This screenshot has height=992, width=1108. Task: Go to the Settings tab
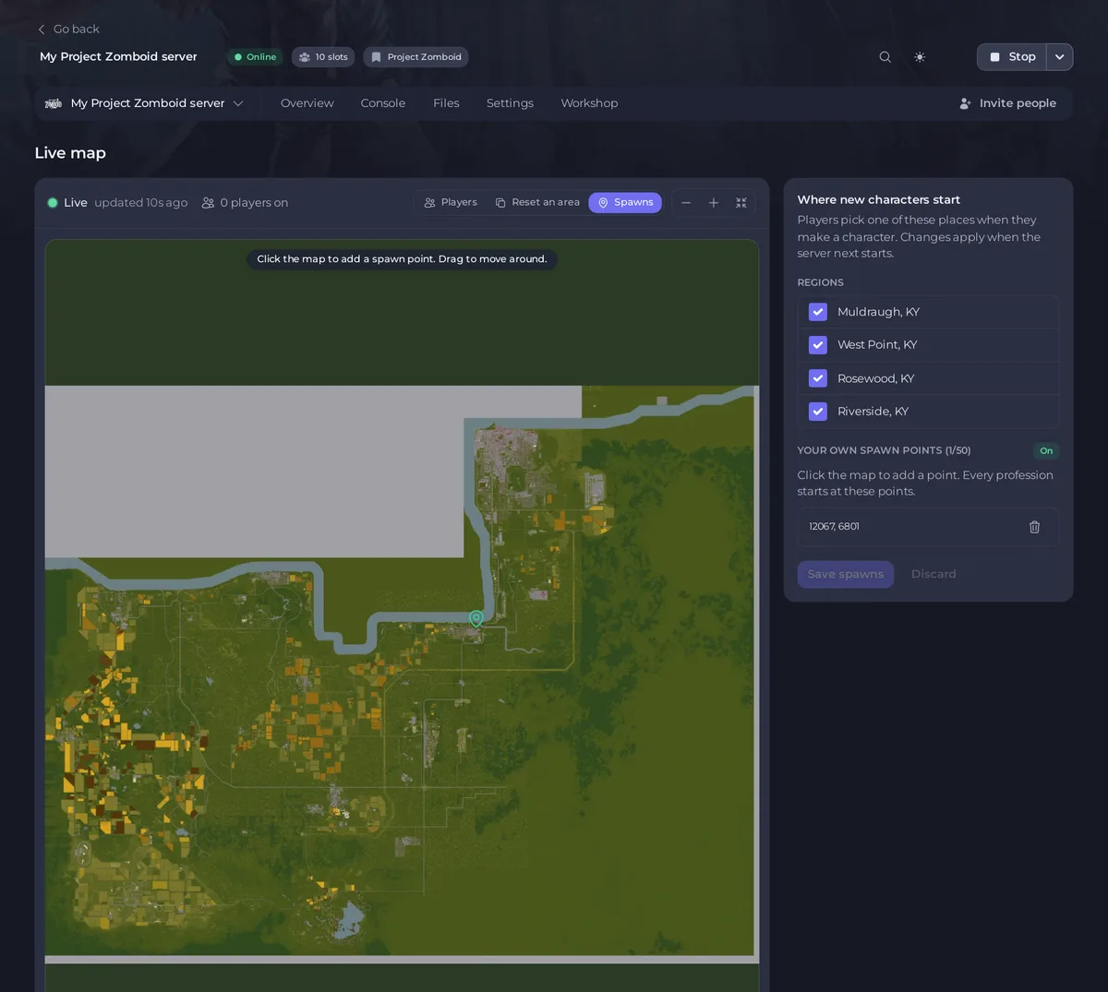point(510,103)
